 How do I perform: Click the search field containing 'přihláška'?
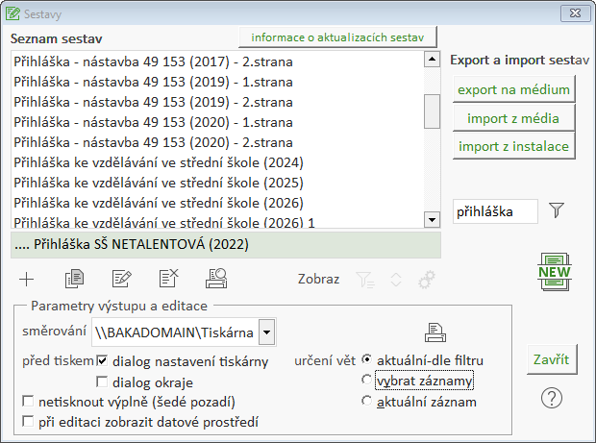pyautogui.click(x=494, y=210)
